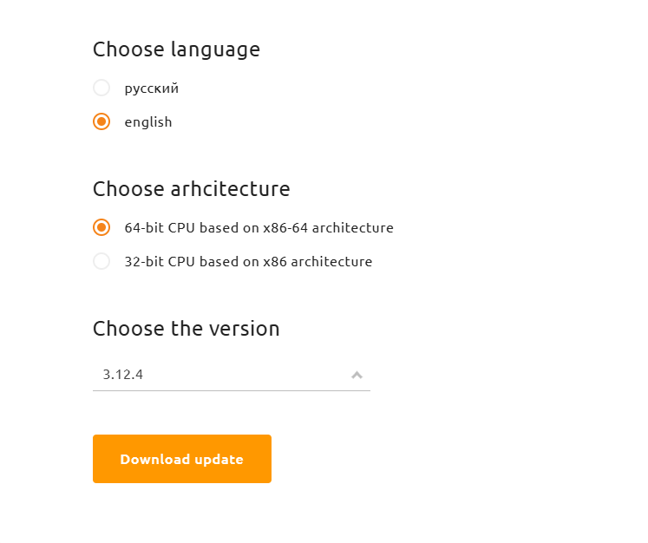
Task: Click the 32-bit CPU x86 architecture label
Action: [248, 262]
